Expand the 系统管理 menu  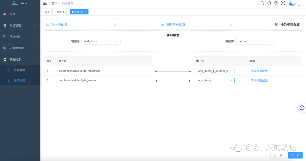[35, 25]
